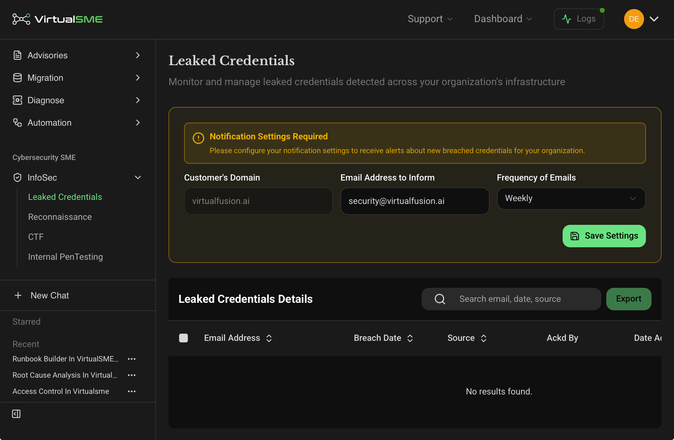The height and width of the screenshot is (440, 674).
Task: Open Runbook Builder In VirtualSME chat
Action: pos(66,359)
